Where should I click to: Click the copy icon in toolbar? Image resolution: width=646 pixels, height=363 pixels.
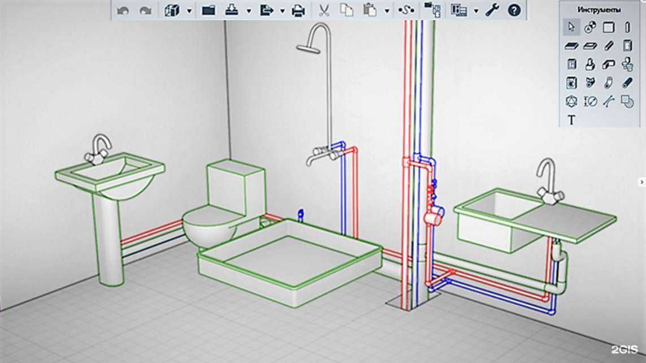tap(346, 10)
